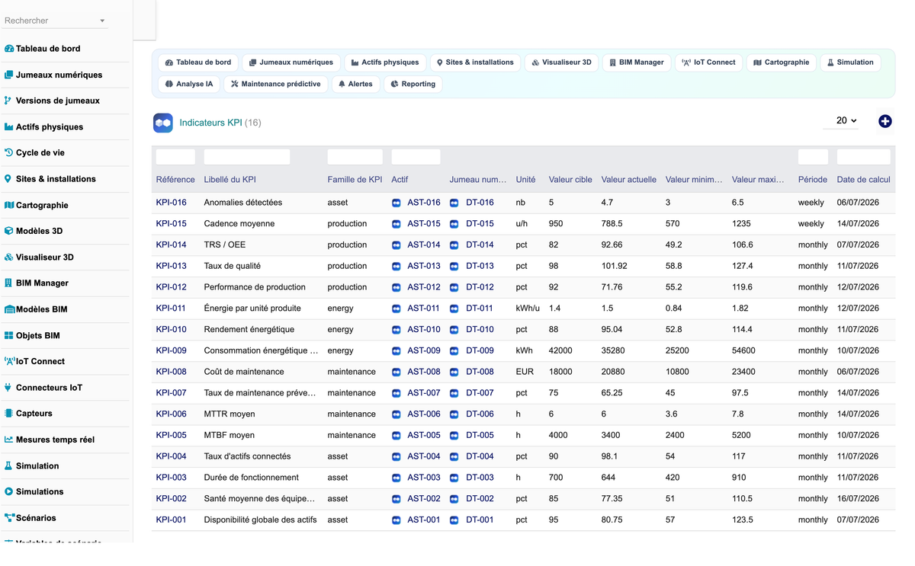Open IoT Connect in sidebar
915x566 pixels.
coord(34,361)
